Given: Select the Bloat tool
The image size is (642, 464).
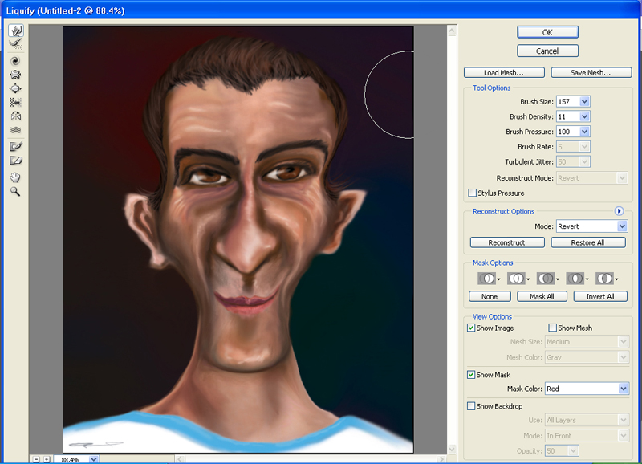Looking at the screenshot, I should pos(15,88).
